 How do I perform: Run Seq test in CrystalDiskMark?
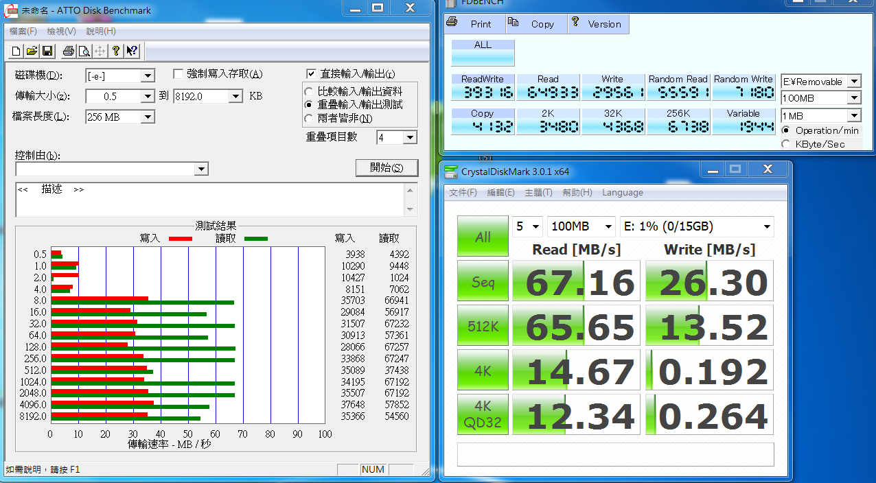[483, 281]
